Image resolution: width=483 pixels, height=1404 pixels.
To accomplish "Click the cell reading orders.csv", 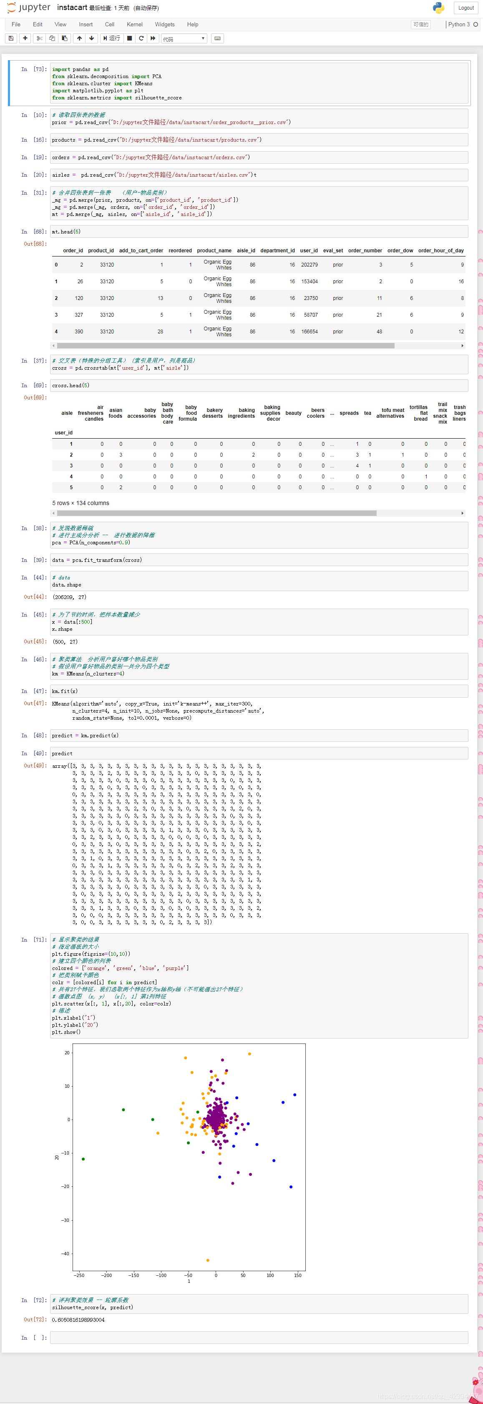I will pos(259,157).
